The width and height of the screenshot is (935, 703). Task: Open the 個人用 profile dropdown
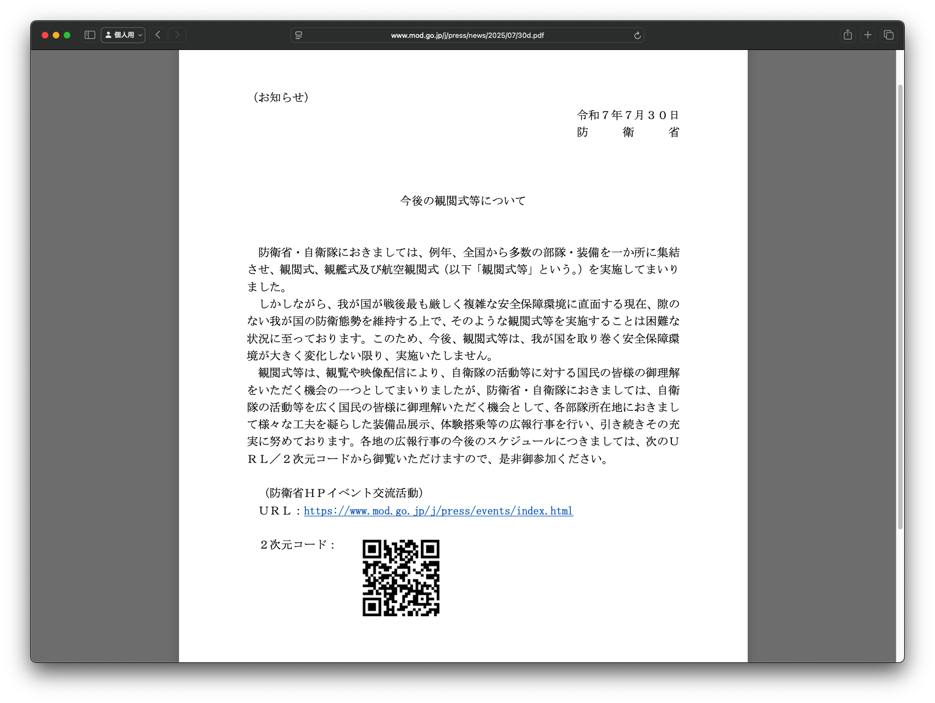[x=123, y=35]
